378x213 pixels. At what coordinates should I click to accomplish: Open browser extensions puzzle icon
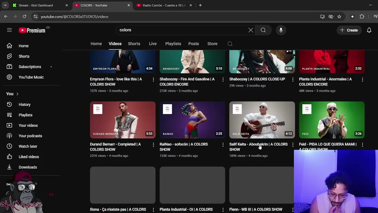362,17
